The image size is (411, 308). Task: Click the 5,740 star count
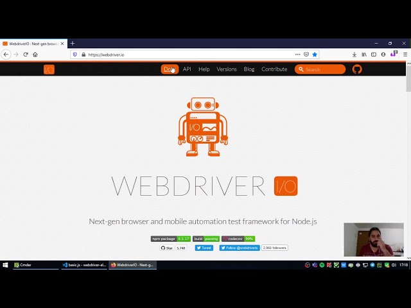point(181,248)
